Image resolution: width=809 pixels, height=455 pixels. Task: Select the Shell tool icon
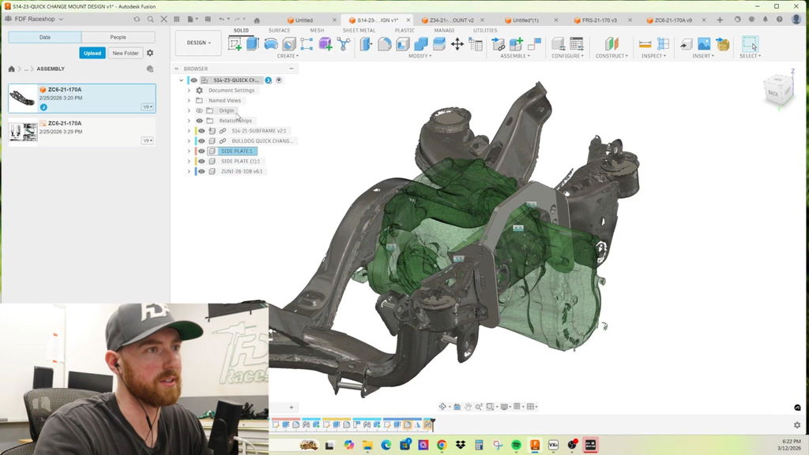point(402,44)
